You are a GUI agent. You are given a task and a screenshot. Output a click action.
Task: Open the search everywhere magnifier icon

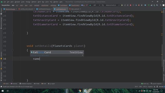161,5
